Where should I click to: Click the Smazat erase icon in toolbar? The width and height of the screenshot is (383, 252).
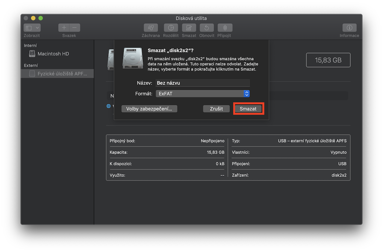[189, 28]
